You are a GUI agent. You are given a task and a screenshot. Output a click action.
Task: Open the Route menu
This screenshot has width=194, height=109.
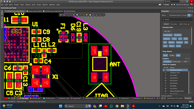[x=39, y=5]
